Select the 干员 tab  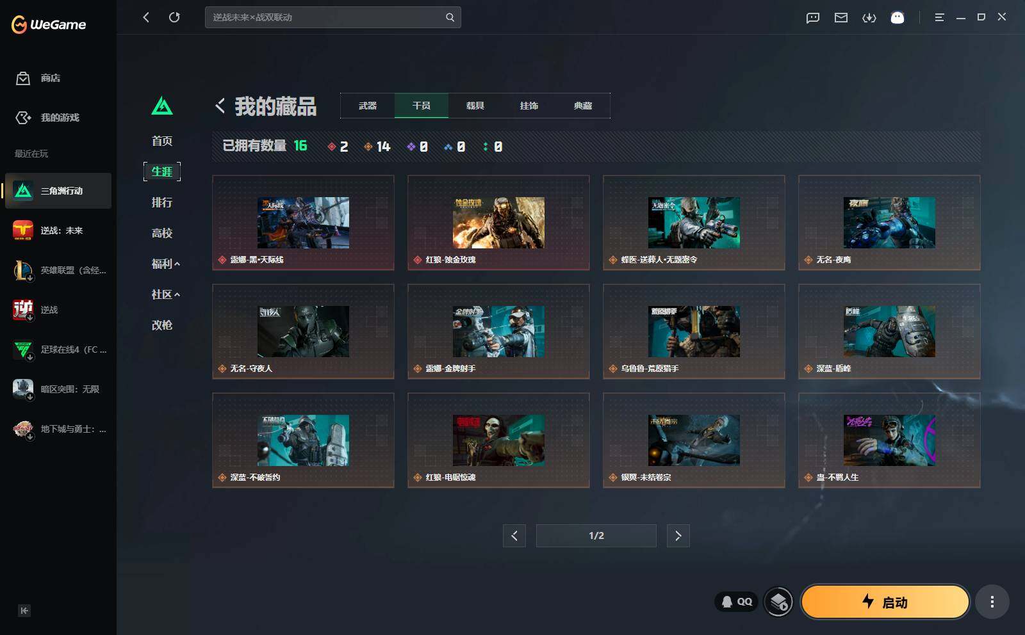pyautogui.click(x=422, y=106)
